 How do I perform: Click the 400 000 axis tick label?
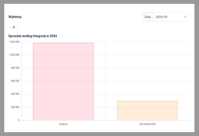[15, 94]
